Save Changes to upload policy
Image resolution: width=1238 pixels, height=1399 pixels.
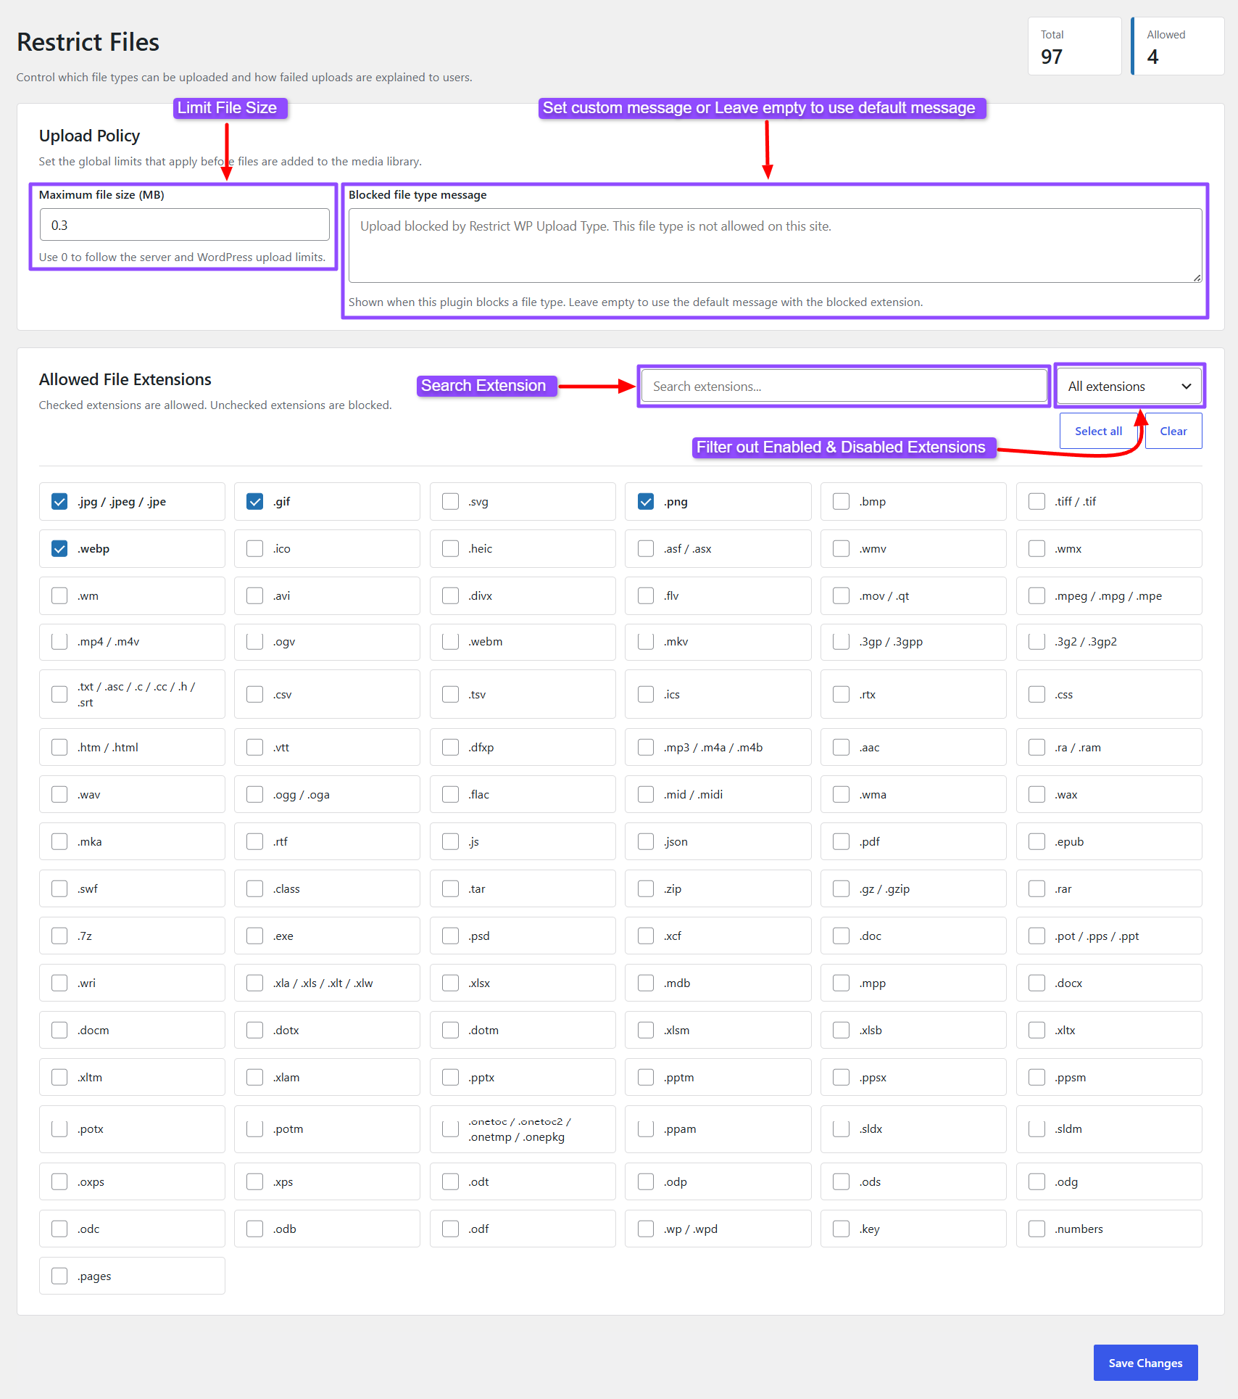pyautogui.click(x=1145, y=1363)
